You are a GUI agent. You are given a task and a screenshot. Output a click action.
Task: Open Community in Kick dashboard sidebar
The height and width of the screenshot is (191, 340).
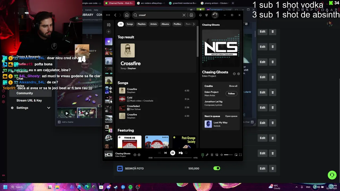pyautogui.click(x=30, y=93)
